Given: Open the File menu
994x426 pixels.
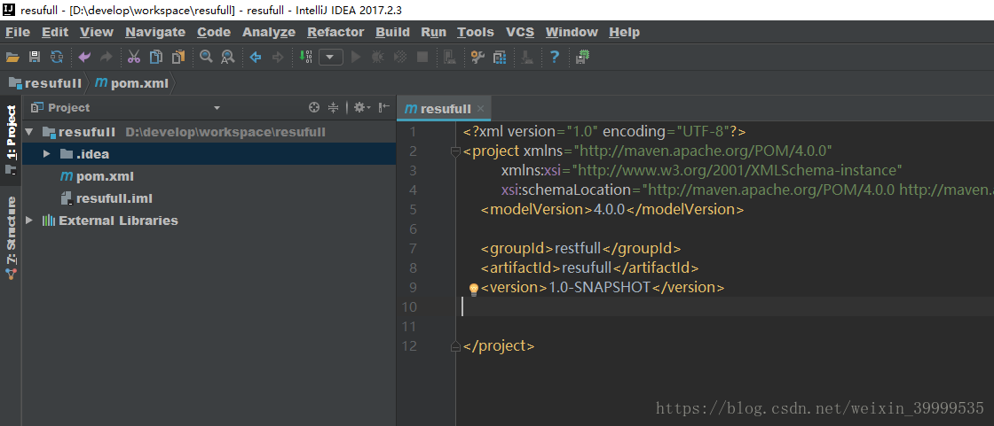Looking at the screenshot, I should coord(18,32).
